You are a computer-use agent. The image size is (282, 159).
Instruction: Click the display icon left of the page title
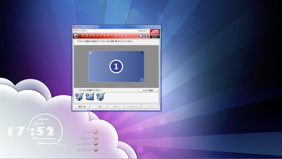click(x=76, y=36)
